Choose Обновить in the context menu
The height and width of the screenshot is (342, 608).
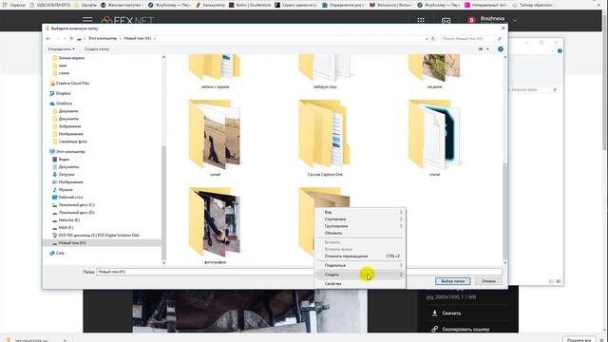(x=360, y=233)
